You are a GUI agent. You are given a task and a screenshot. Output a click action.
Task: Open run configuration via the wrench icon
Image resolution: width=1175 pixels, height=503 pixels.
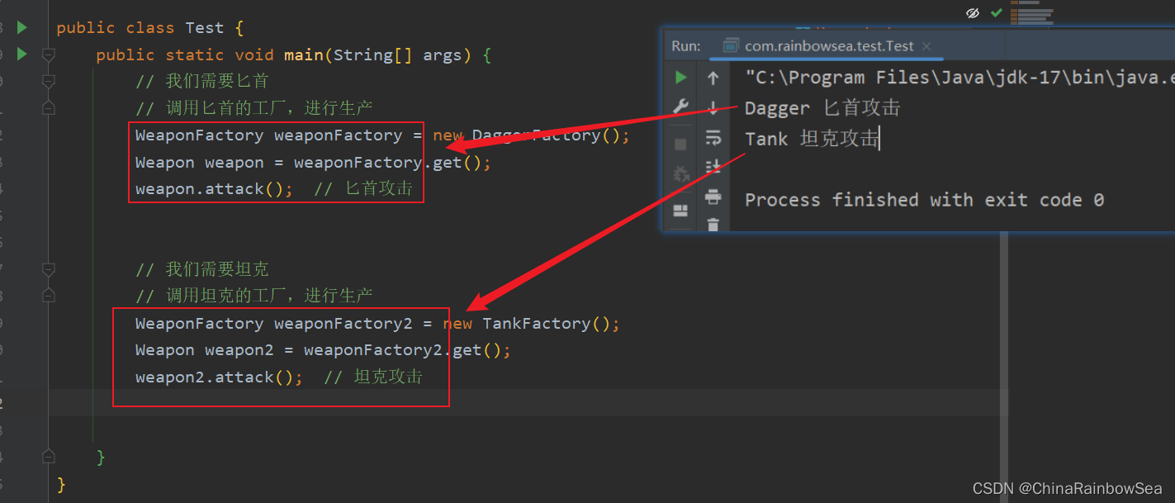pyautogui.click(x=680, y=107)
